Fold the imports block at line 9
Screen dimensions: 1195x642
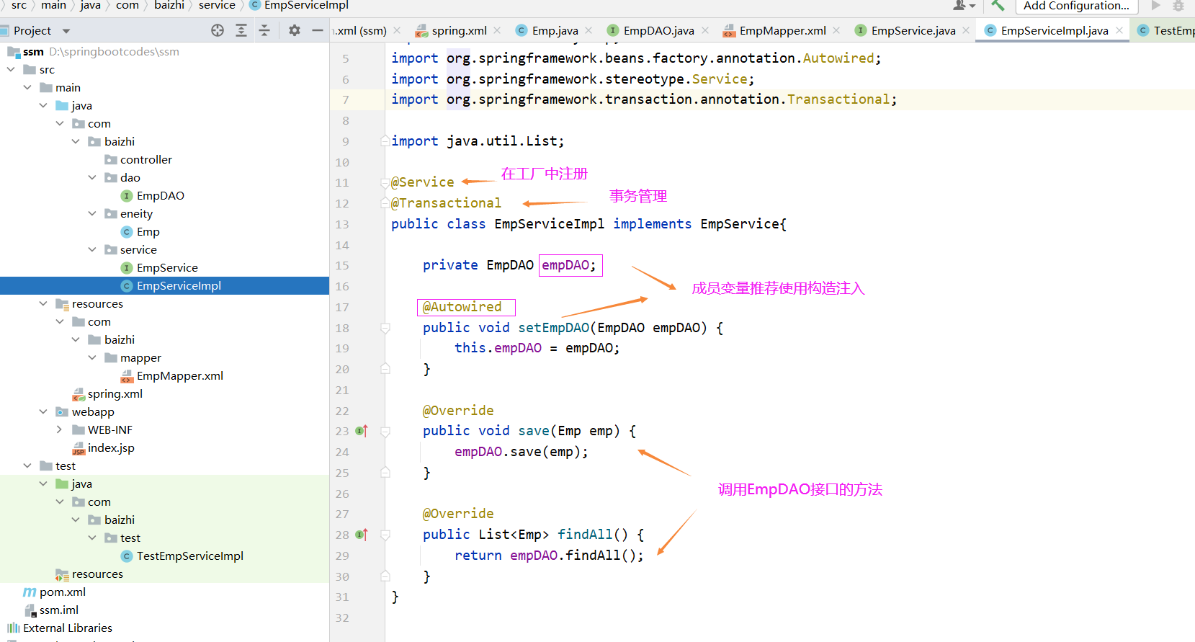tap(385, 141)
